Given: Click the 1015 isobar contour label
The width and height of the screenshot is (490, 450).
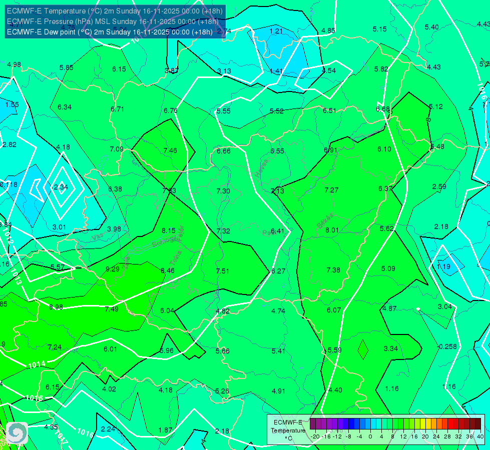Looking at the screenshot, I should coord(35,398).
